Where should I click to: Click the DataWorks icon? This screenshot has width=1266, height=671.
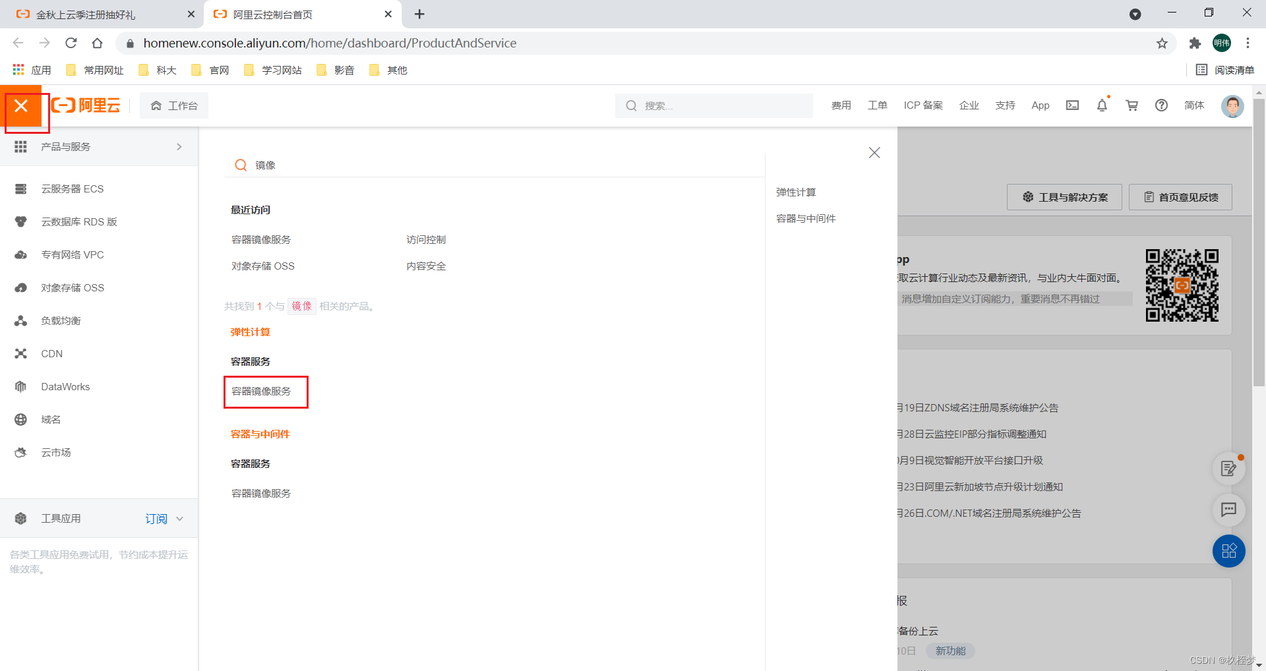(21, 386)
